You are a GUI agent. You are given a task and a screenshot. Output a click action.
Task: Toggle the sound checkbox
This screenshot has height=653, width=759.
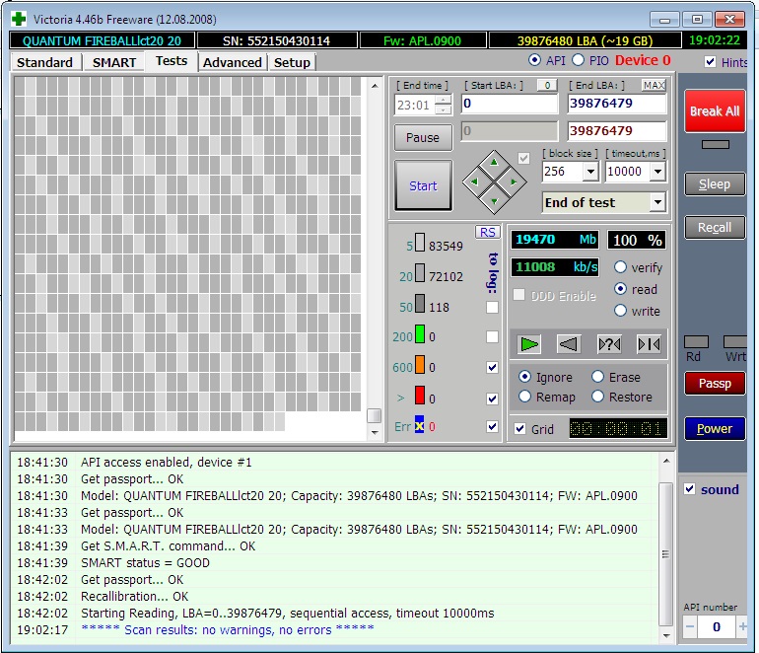click(690, 489)
